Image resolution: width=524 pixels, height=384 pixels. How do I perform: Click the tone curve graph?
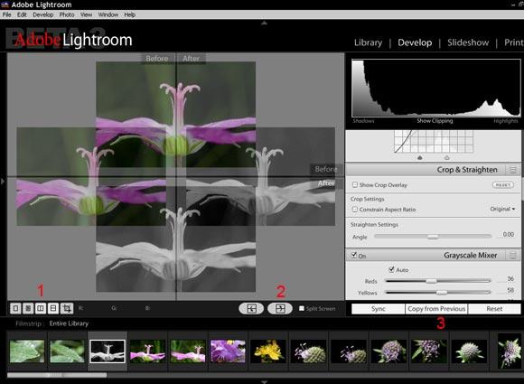click(434, 141)
